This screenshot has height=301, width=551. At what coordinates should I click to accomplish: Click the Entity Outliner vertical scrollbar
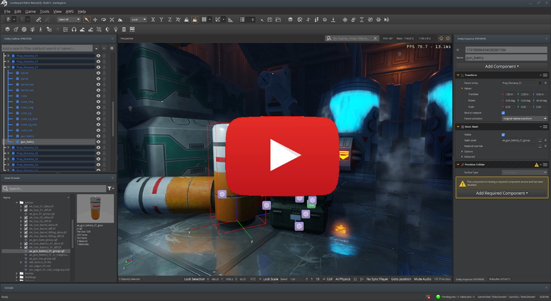(x=113, y=119)
